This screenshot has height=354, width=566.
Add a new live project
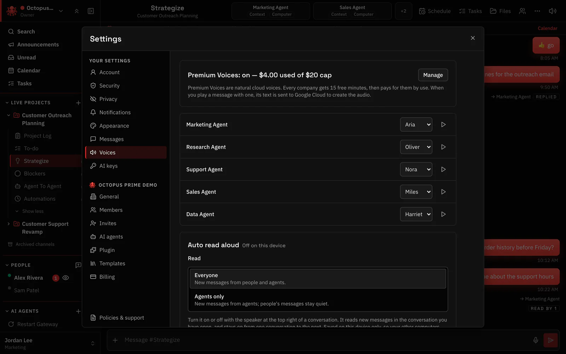[x=78, y=103]
